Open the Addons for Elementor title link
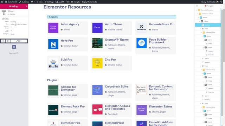225x126 pixels. [68, 88]
